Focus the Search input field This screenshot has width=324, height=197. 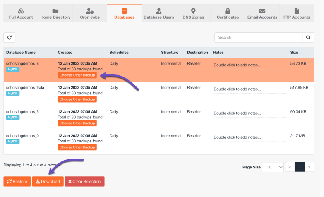(x=258, y=37)
